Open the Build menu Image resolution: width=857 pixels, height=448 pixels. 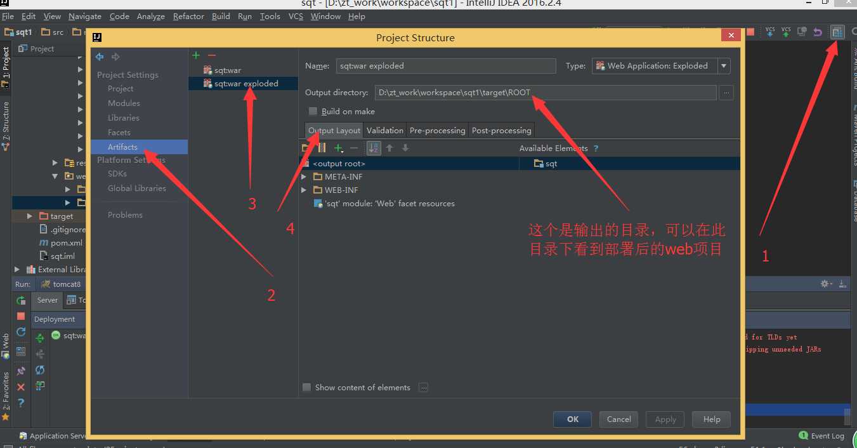(221, 16)
